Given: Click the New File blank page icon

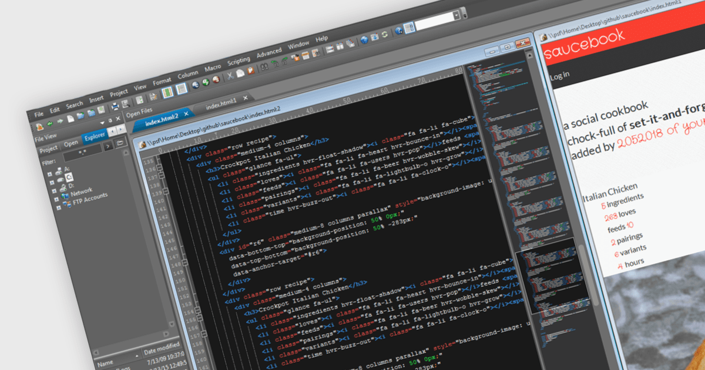Looking at the screenshot, I should [x=70, y=118].
